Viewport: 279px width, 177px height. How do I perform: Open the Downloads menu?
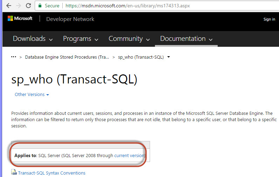pyautogui.click(x=33, y=39)
